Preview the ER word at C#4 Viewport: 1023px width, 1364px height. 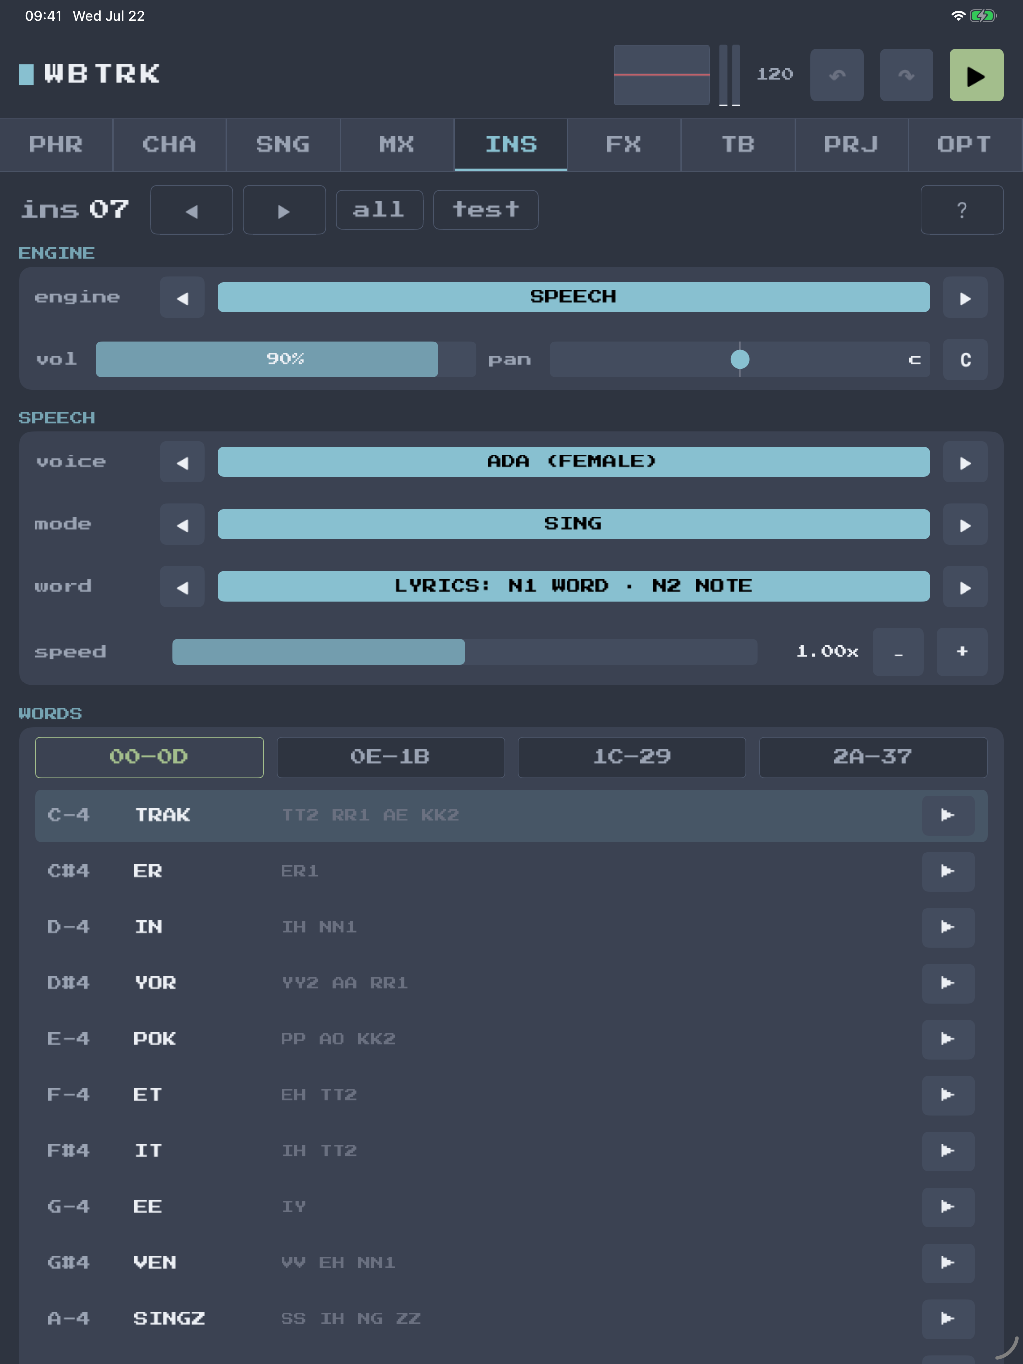coord(948,871)
